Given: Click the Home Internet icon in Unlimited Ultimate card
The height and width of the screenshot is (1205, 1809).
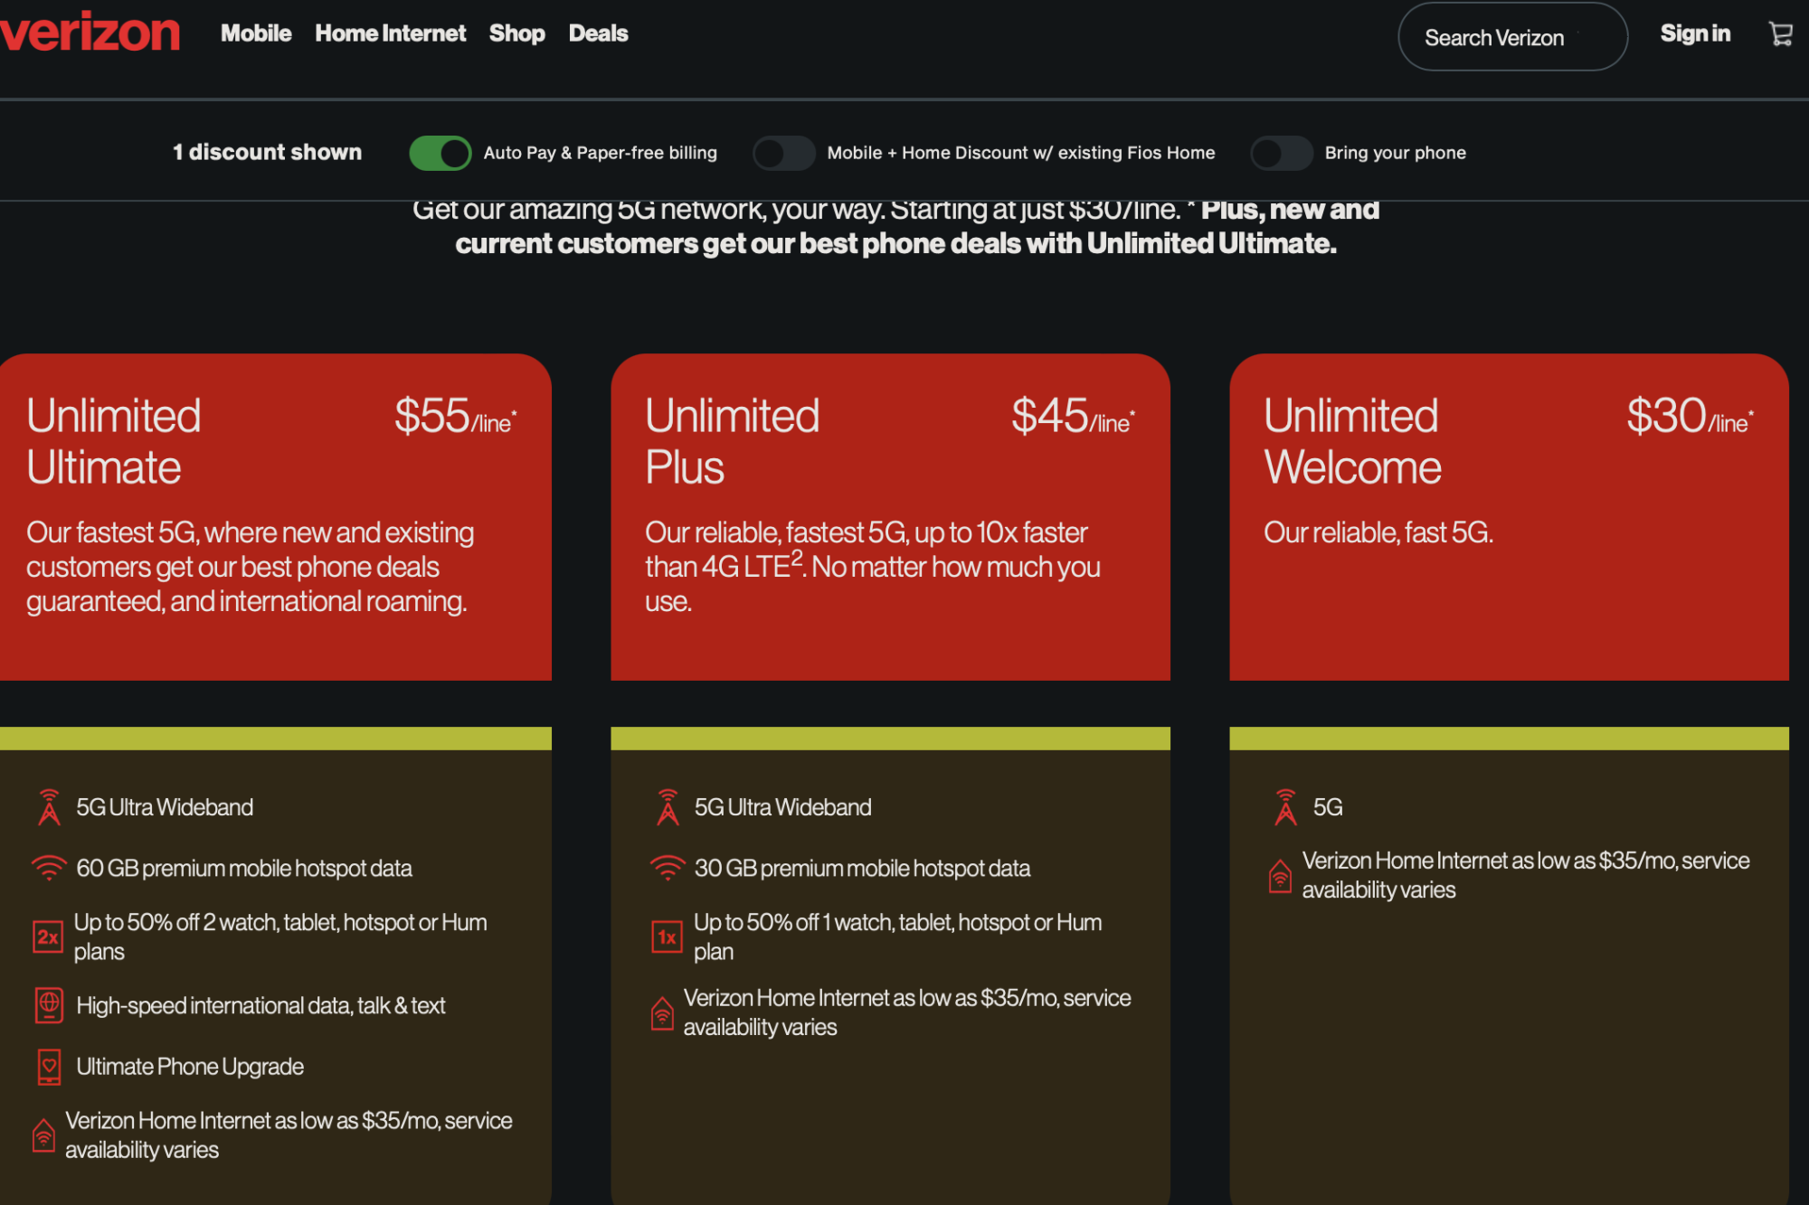Looking at the screenshot, I should click(x=43, y=1135).
